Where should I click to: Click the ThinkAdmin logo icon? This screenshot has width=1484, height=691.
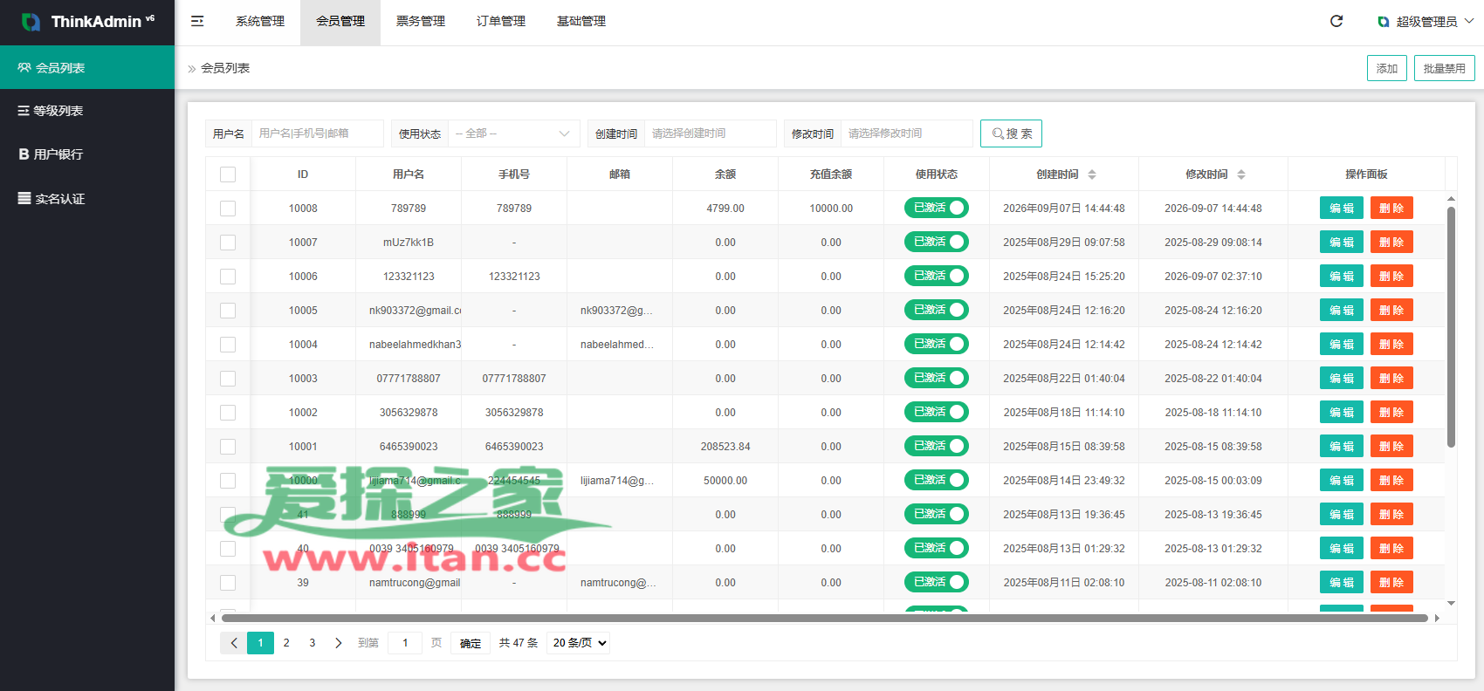point(31,22)
